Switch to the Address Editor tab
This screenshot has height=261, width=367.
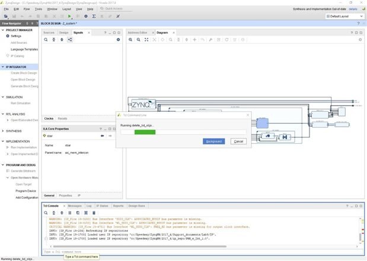pyautogui.click(x=138, y=33)
